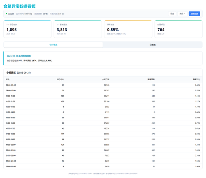
Task: Select the 08:00-09:00 time row
Action: [103, 85]
